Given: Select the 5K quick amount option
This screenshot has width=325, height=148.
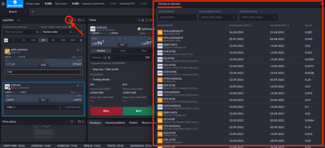Looking at the screenshot, I should click(53, 40).
